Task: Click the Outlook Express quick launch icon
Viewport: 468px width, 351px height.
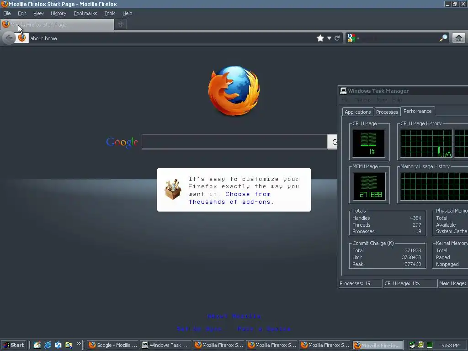Action: click(58, 345)
